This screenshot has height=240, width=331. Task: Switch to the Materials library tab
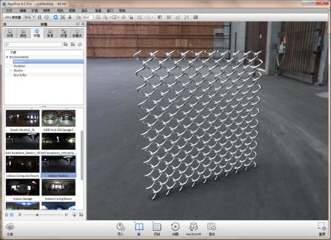[x=10, y=33]
